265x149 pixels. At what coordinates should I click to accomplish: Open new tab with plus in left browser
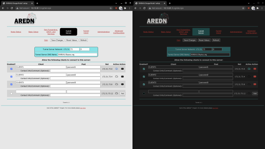(37, 3)
